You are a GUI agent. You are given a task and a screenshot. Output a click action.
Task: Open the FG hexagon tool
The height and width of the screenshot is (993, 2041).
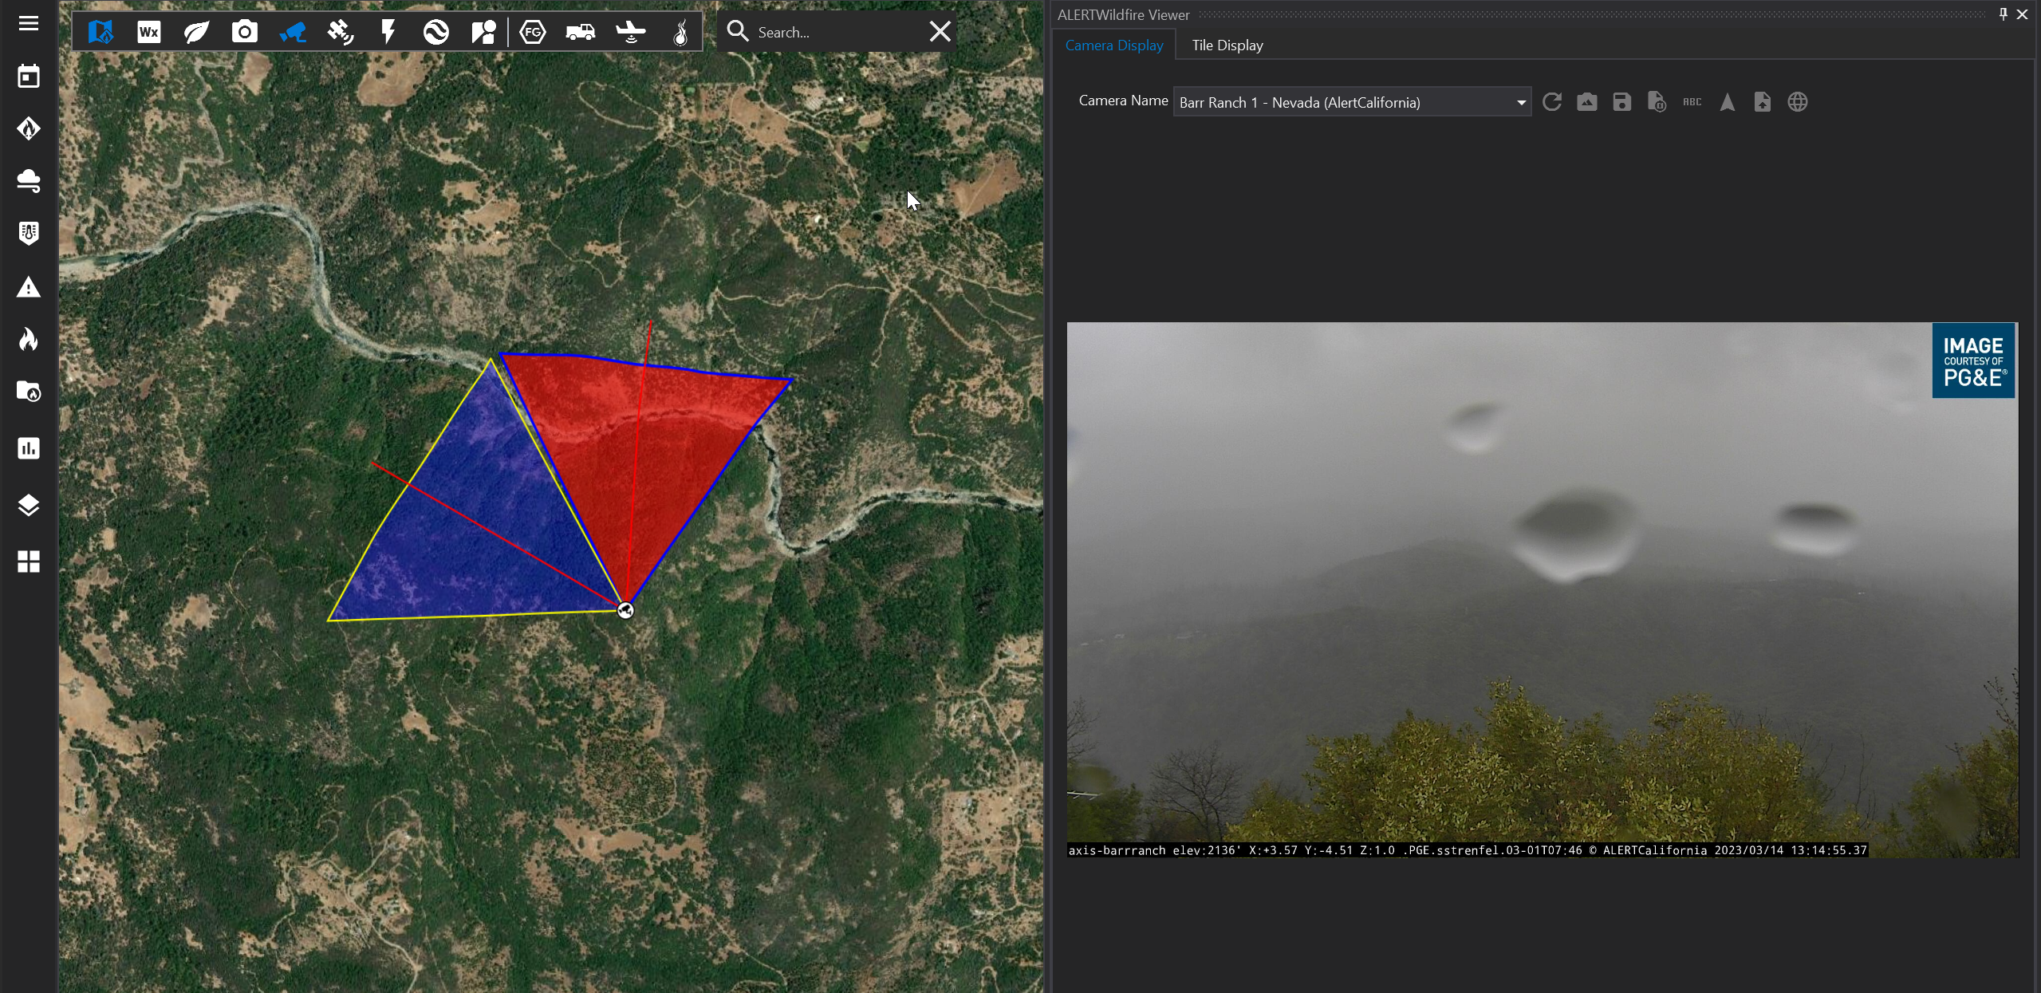click(533, 32)
